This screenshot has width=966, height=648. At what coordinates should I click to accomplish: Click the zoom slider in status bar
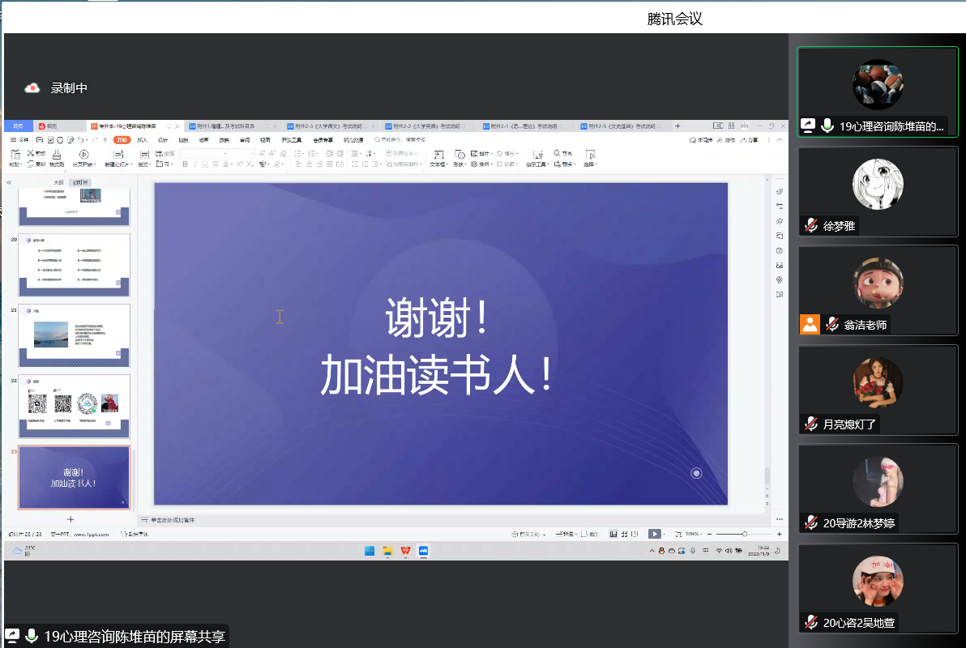point(745,534)
